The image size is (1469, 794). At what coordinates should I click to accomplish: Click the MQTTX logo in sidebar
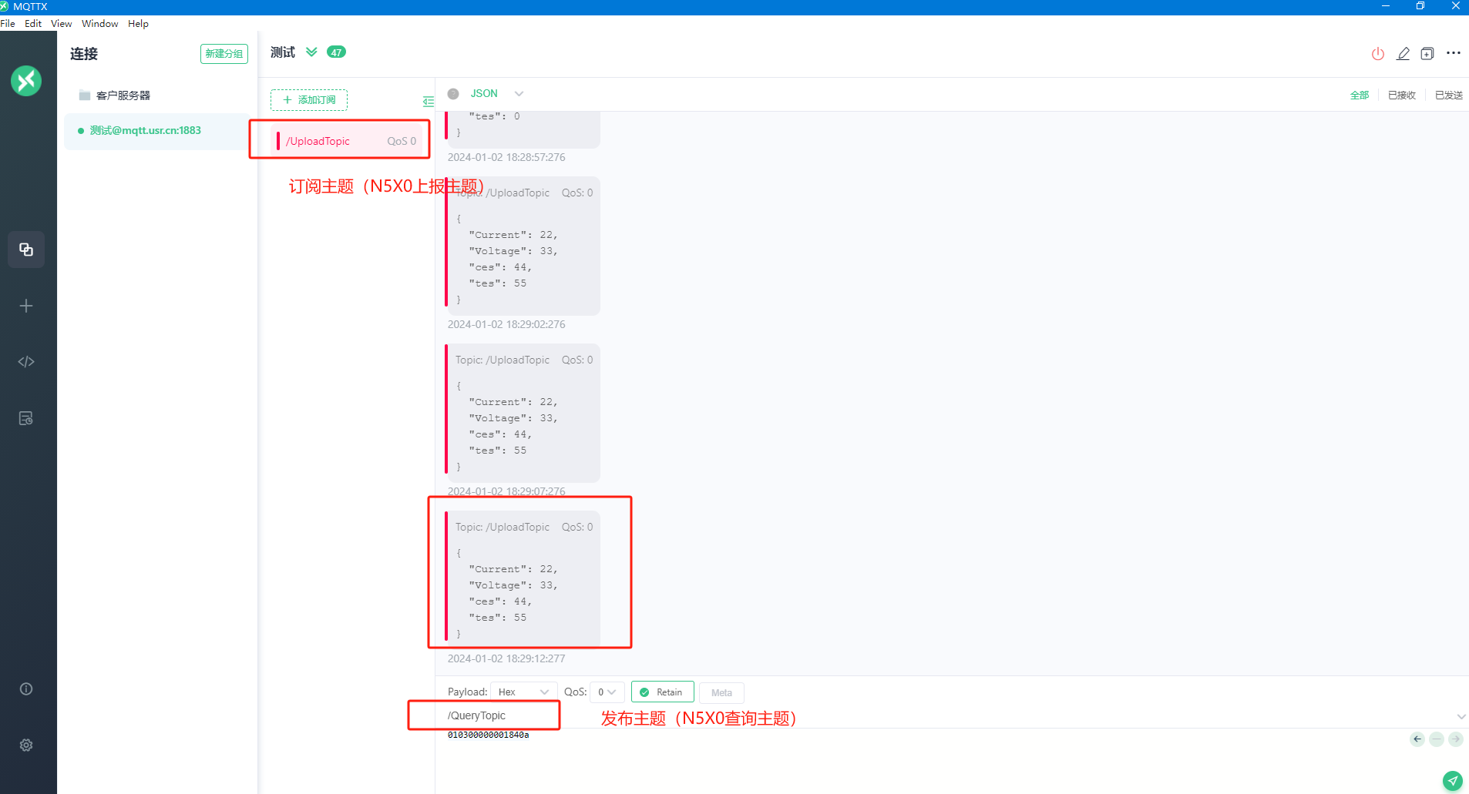click(26, 81)
